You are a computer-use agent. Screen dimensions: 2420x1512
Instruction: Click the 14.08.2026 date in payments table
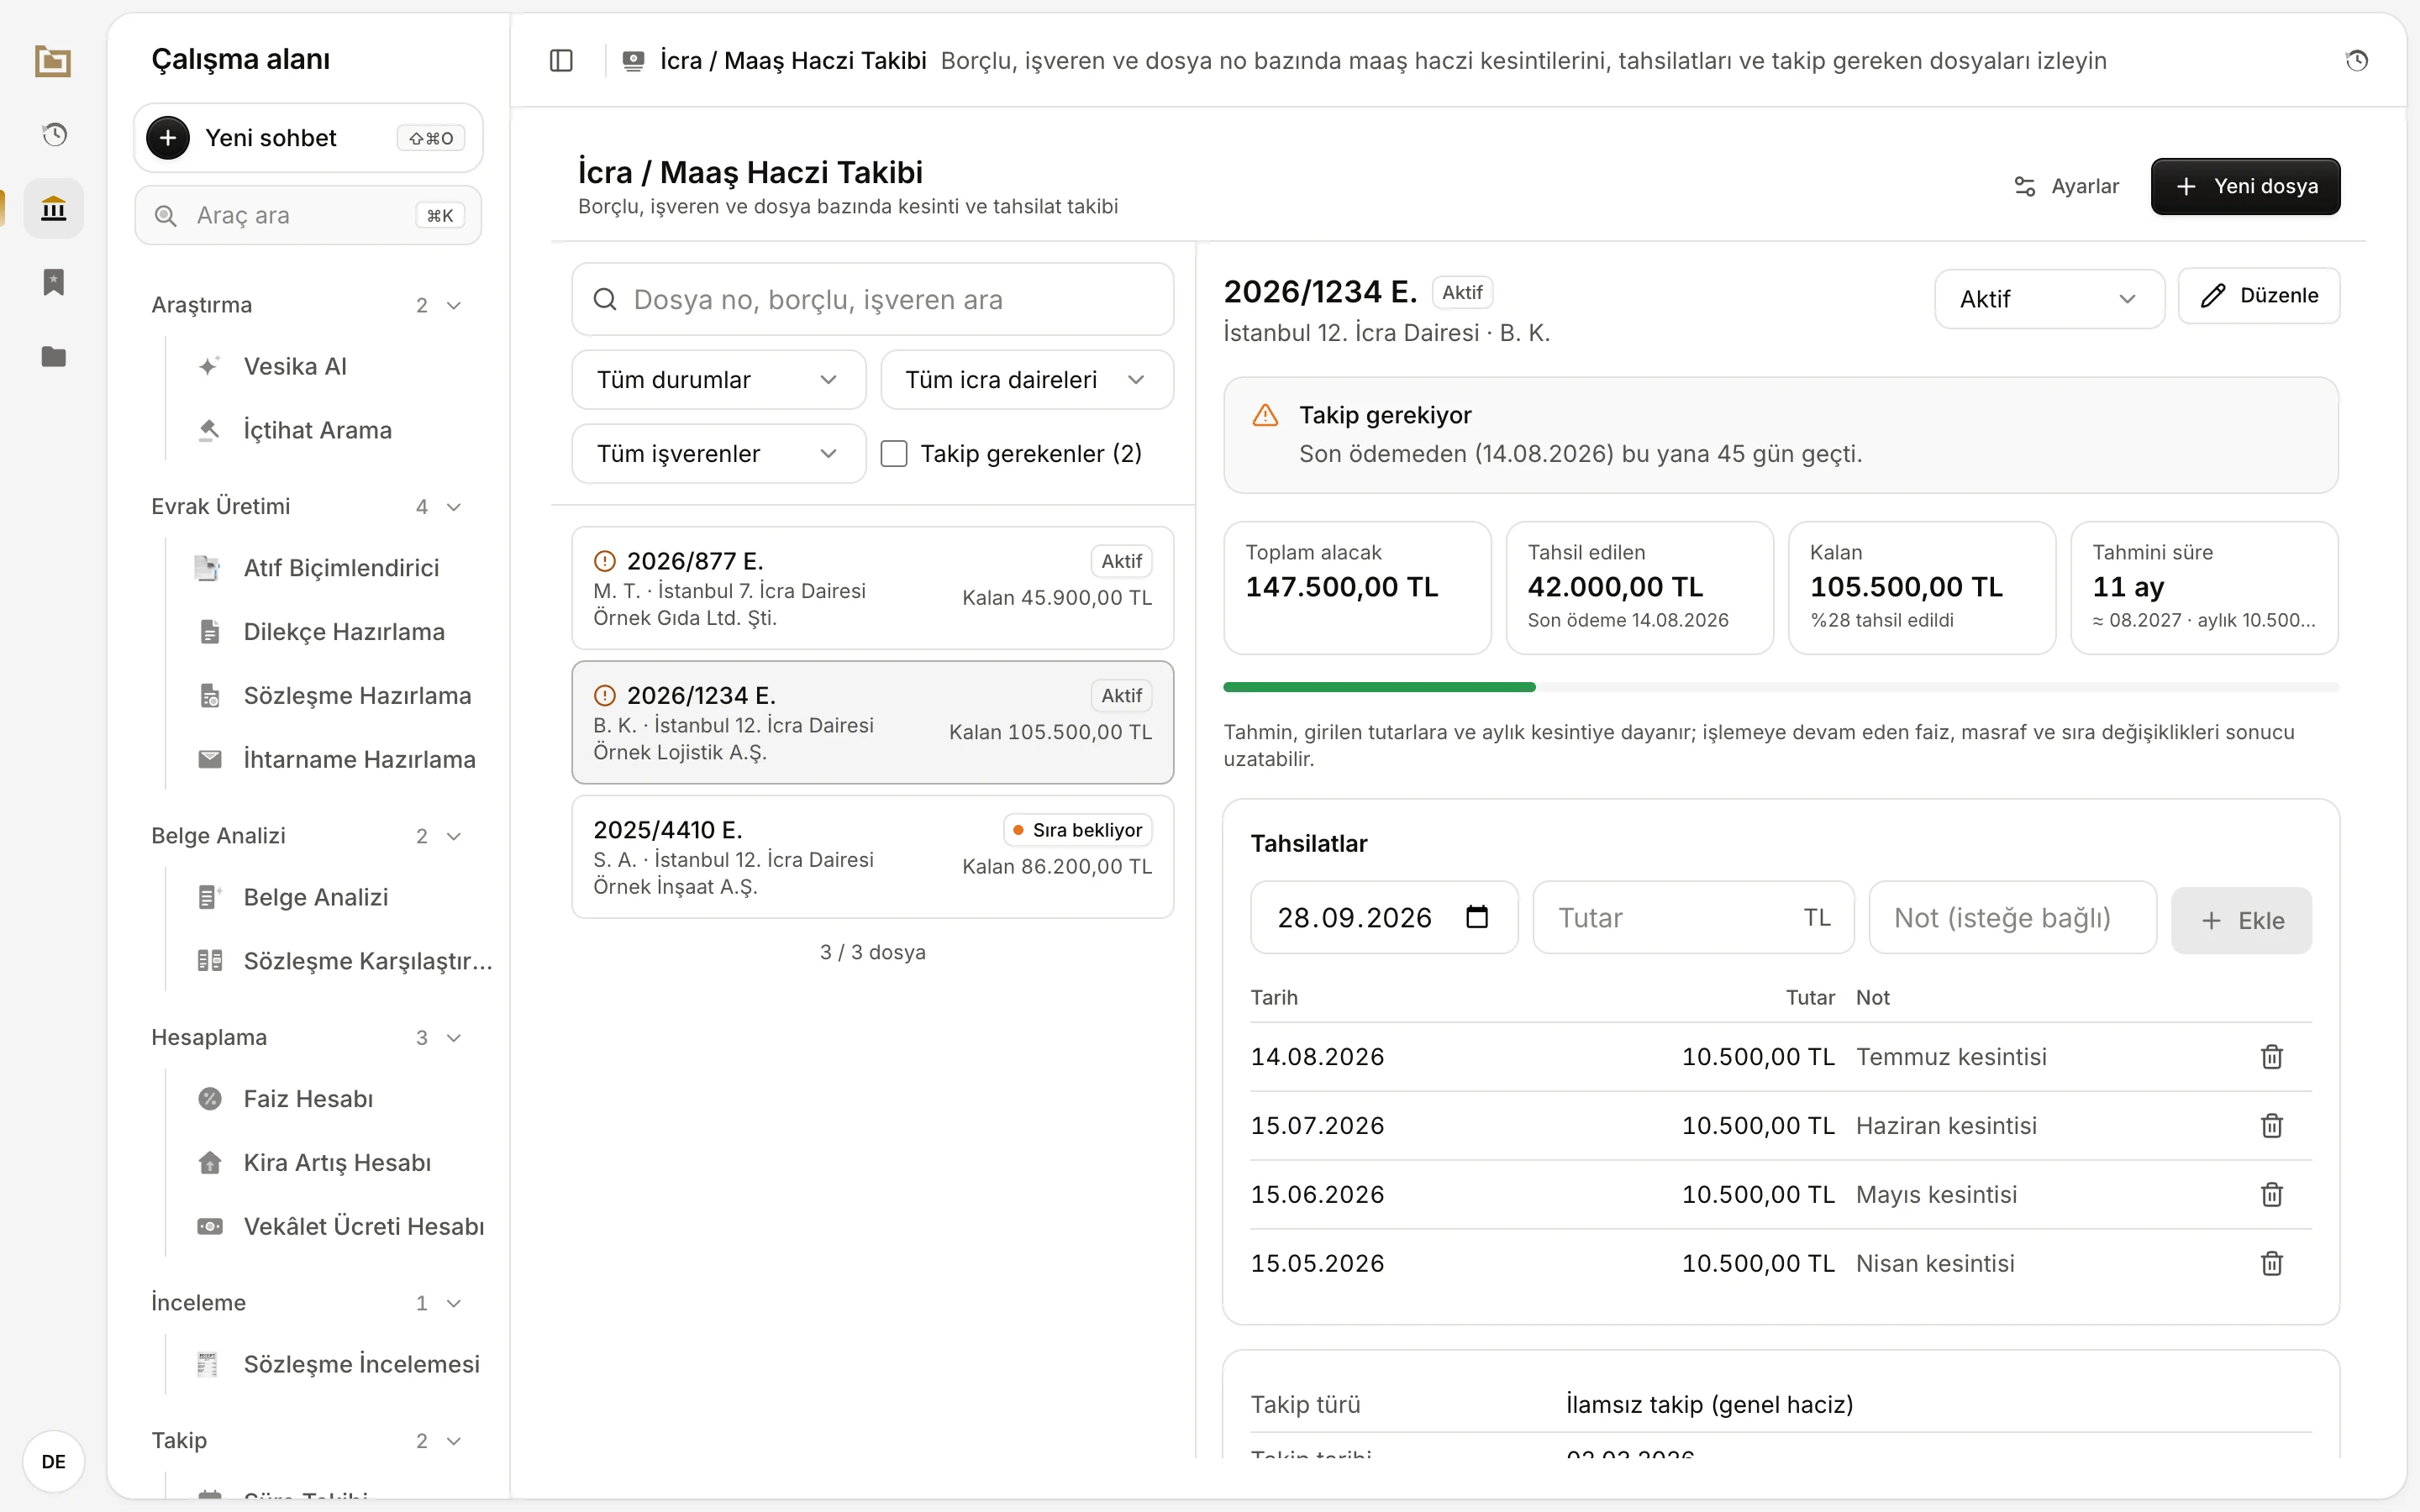pos(1317,1057)
